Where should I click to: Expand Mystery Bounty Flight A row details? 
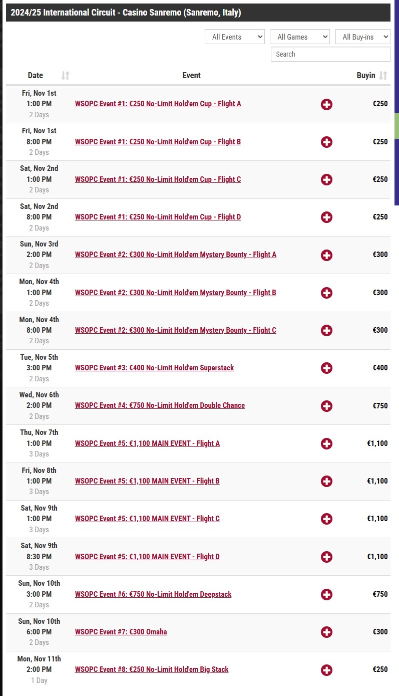coord(326,255)
